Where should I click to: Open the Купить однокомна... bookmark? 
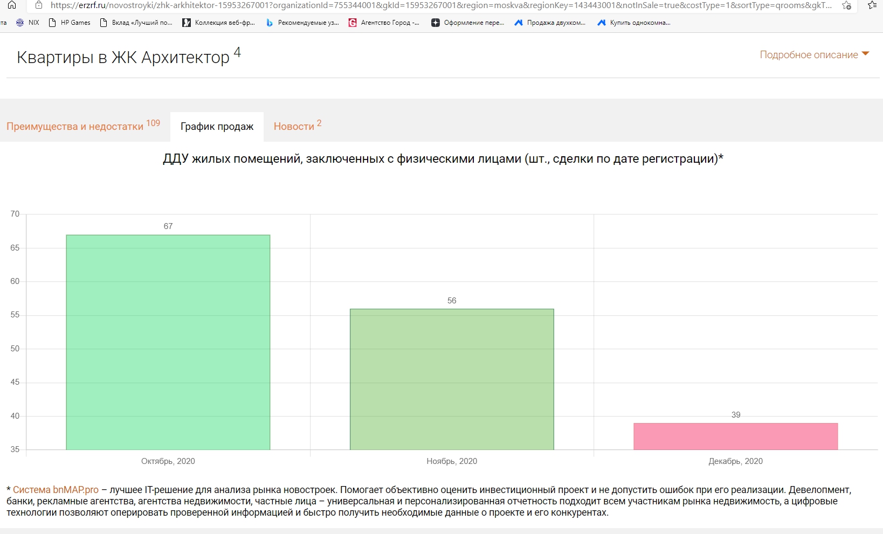coord(634,23)
